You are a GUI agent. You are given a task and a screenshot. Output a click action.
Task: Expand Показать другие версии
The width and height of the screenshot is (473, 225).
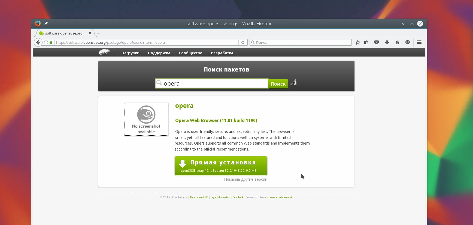pos(246,179)
